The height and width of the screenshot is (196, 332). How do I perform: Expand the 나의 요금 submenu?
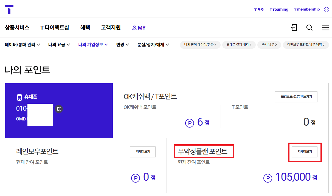tap(59, 44)
